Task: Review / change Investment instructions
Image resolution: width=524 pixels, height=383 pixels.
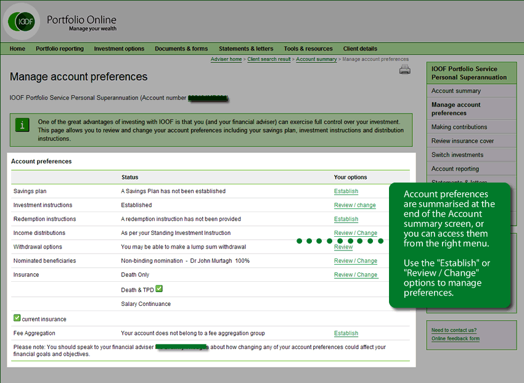Action: click(x=355, y=205)
